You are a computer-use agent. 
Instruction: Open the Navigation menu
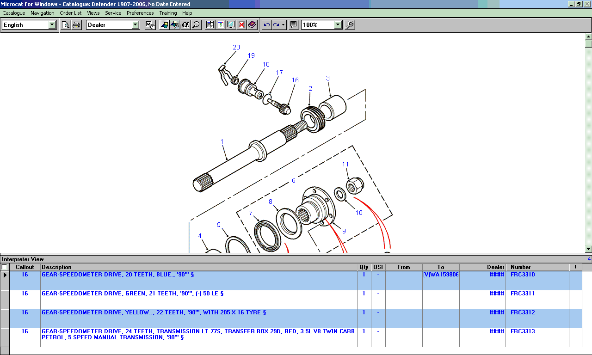43,13
